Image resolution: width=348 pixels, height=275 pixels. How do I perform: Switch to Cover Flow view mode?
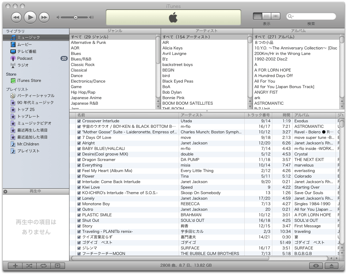(276, 16)
